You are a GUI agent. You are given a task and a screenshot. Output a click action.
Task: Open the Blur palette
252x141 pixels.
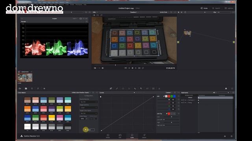[x=135, y=89]
